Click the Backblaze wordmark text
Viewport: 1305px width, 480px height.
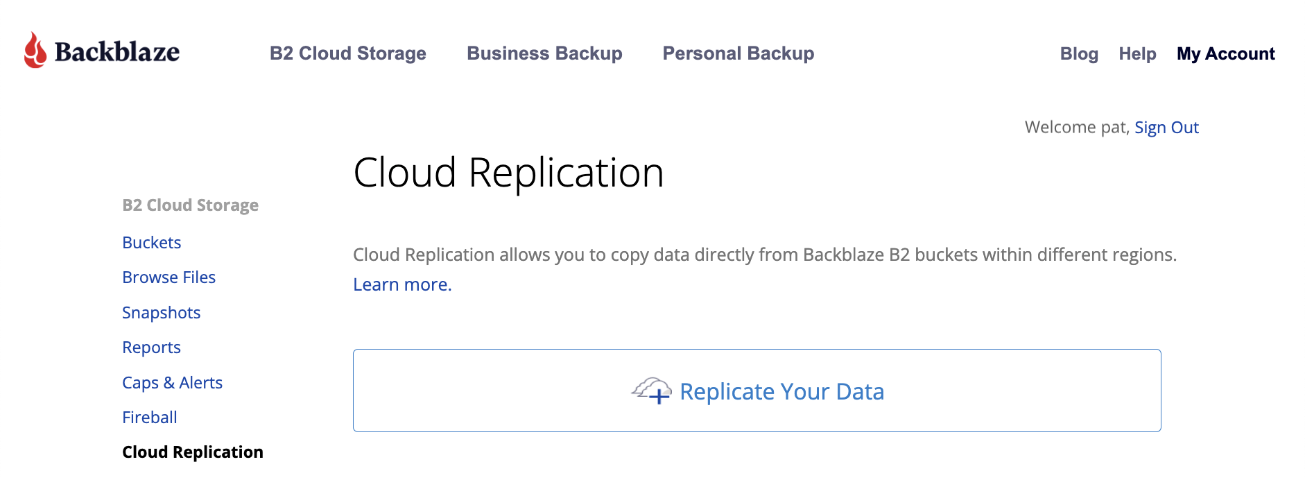[x=116, y=52]
